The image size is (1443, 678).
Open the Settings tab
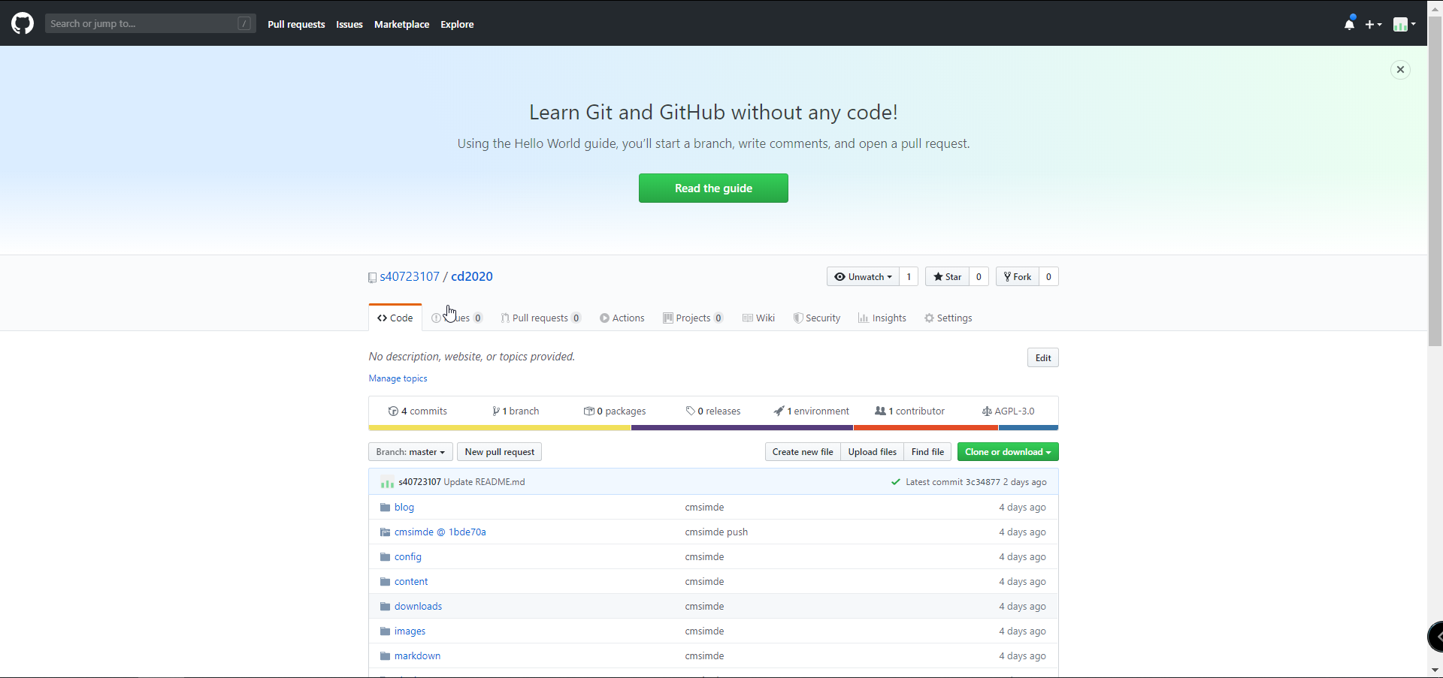(948, 318)
